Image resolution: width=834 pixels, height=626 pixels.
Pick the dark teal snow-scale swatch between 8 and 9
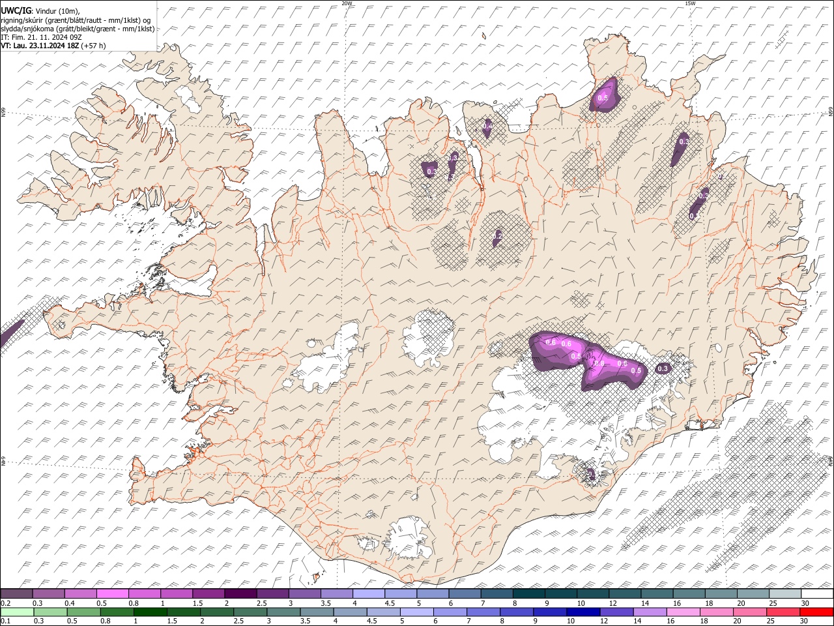pos(528,593)
